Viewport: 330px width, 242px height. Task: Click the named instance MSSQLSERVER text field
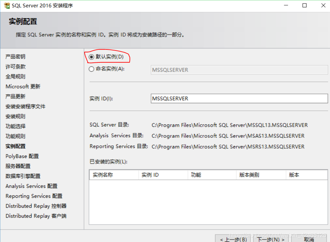click(239, 70)
